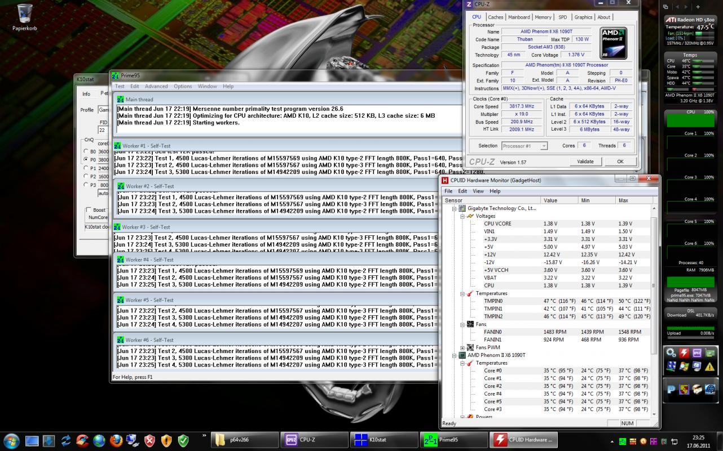Click the CPU-Z title bar Z icon

(x=469, y=4)
